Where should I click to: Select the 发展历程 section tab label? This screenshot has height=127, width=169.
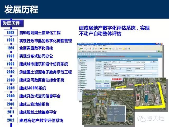11,23
